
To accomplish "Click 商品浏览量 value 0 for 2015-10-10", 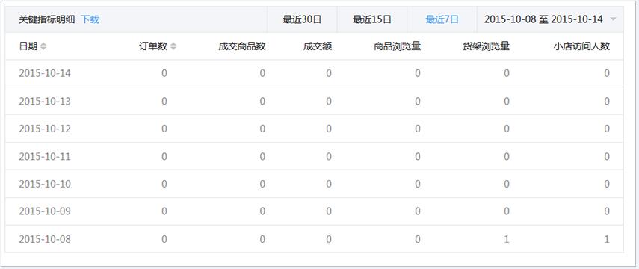I will point(418,185).
